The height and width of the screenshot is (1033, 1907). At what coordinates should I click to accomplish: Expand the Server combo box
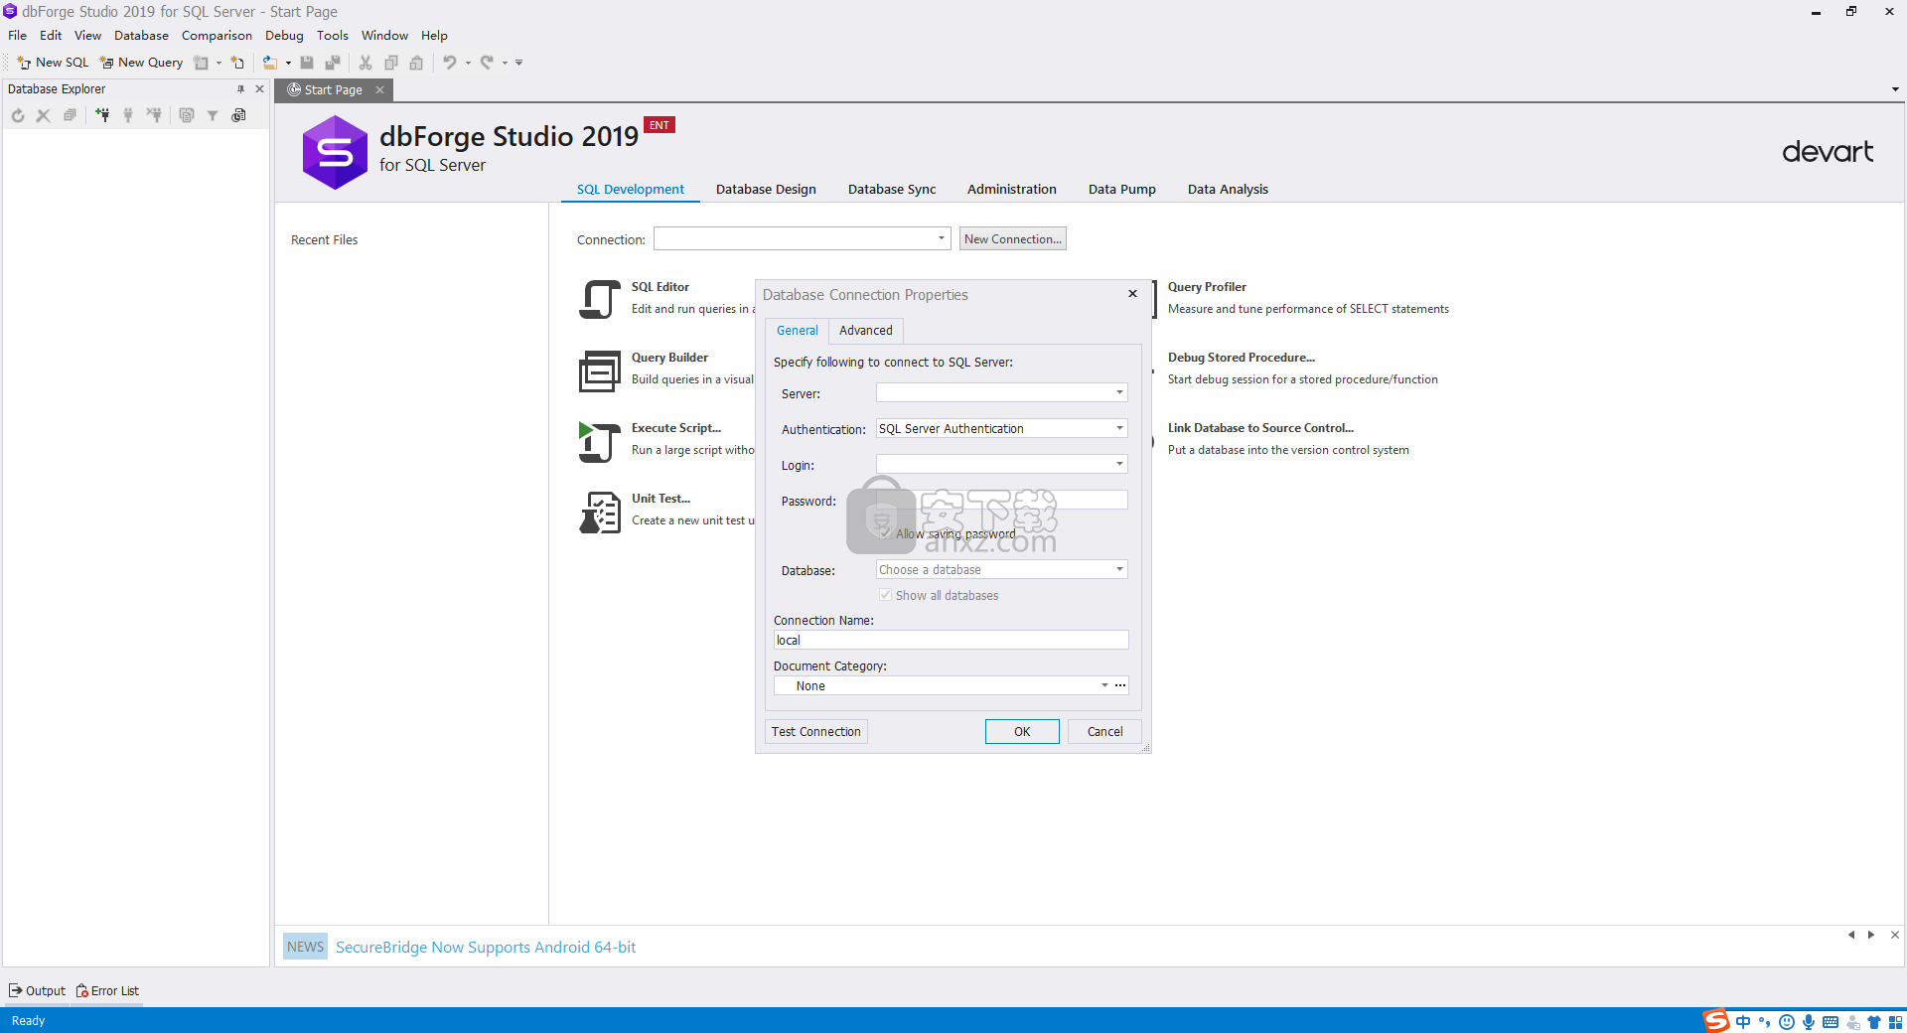pyautogui.click(x=1119, y=392)
